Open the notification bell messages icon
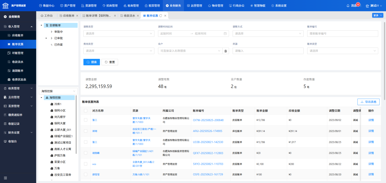Viewport: 386px width, 183px height. click(x=348, y=6)
